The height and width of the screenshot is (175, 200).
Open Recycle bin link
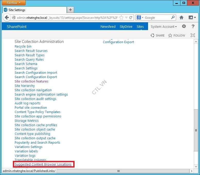(x=23, y=47)
